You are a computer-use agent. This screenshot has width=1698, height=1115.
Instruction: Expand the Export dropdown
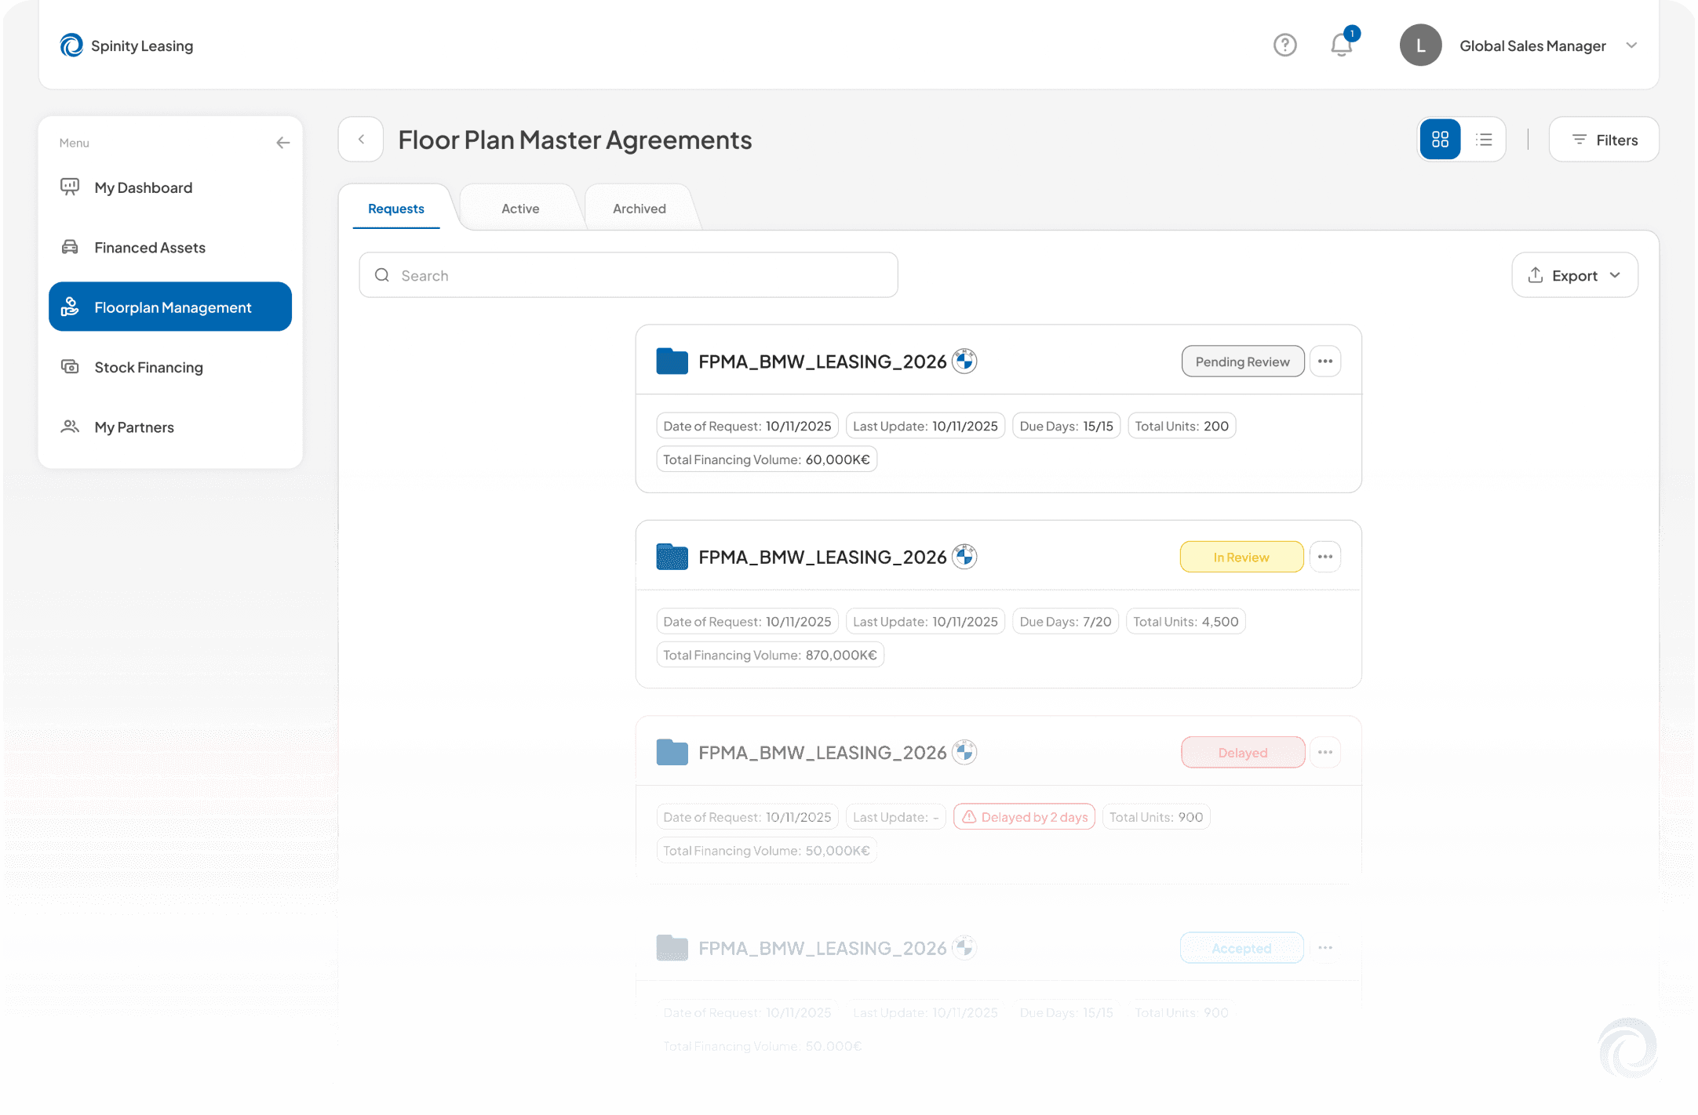tap(1574, 275)
